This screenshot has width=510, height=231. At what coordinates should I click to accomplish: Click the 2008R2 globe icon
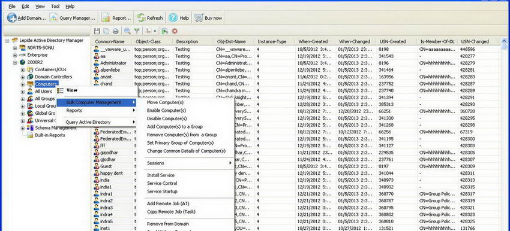pos(22,62)
